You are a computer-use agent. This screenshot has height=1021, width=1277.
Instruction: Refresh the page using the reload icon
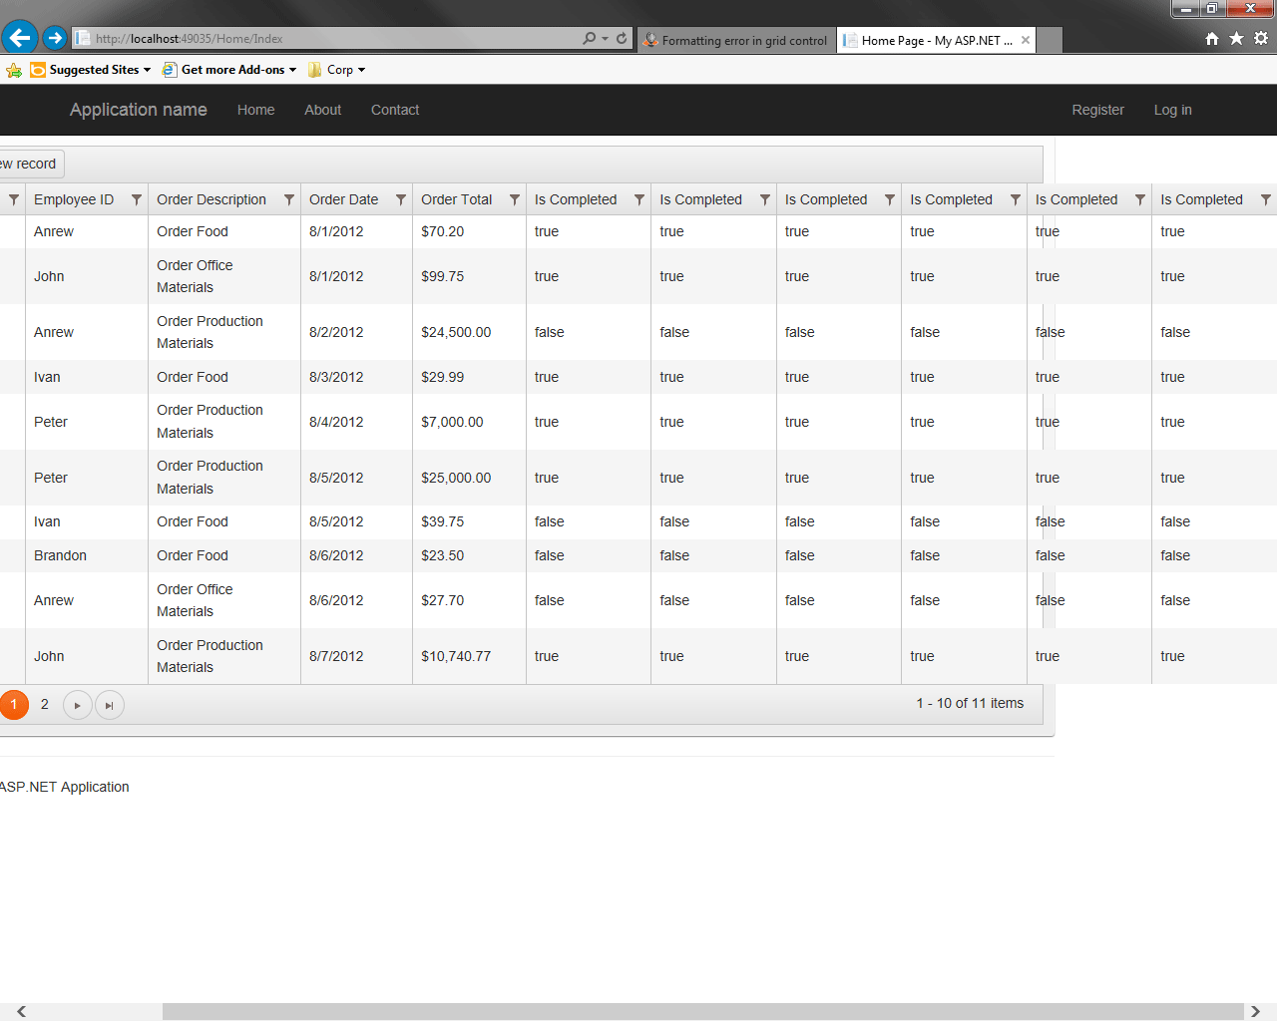(x=622, y=38)
